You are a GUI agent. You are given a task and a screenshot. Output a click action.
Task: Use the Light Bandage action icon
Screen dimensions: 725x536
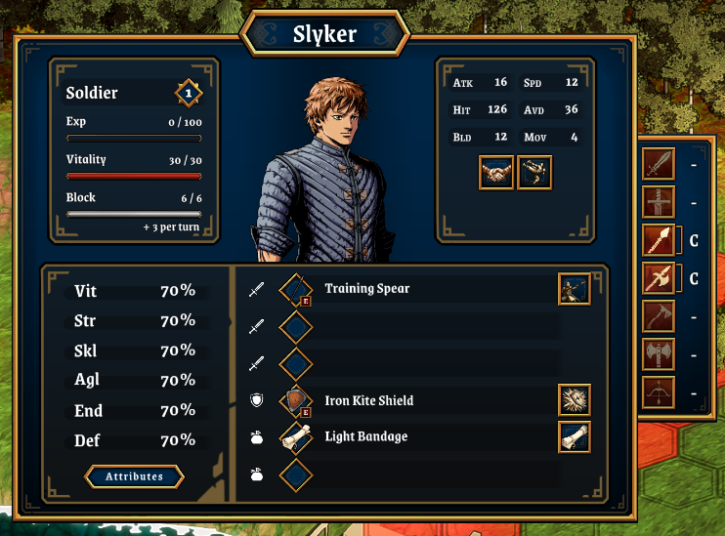coord(575,437)
